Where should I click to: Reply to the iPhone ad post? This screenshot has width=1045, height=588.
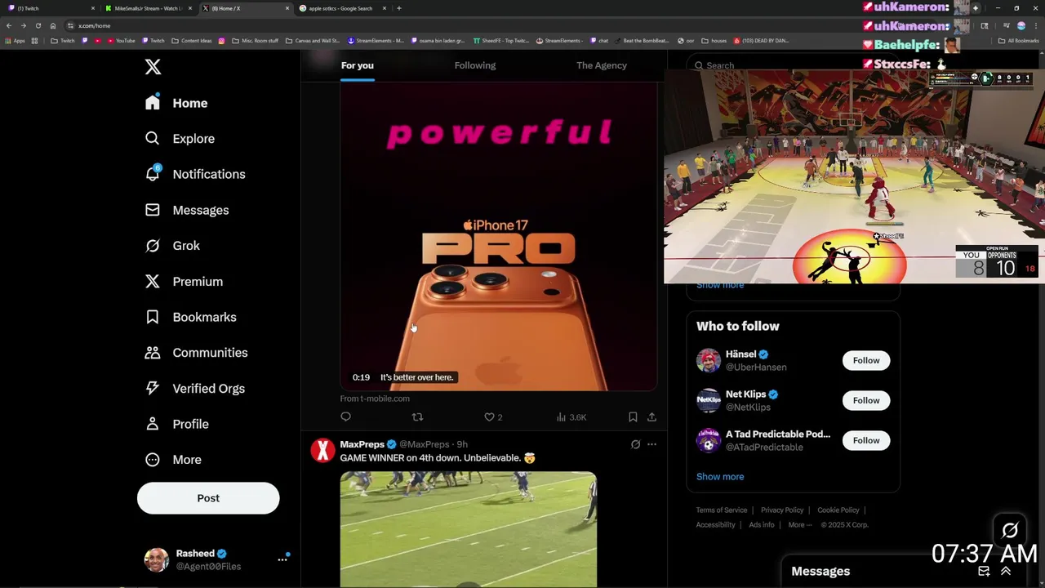[x=345, y=417]
